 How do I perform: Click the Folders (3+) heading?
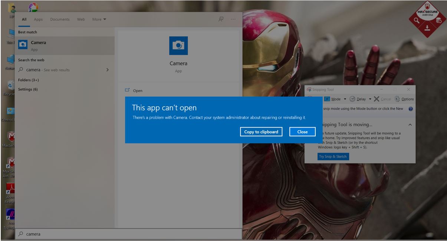[29, 80]
